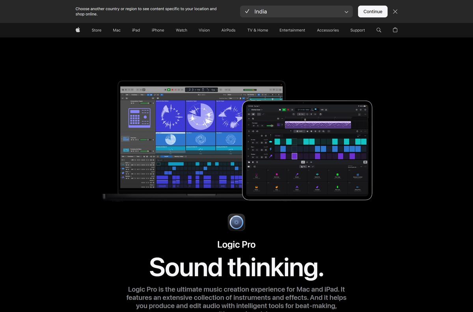Click the green Tom High pad on iPad

[337, 175]
